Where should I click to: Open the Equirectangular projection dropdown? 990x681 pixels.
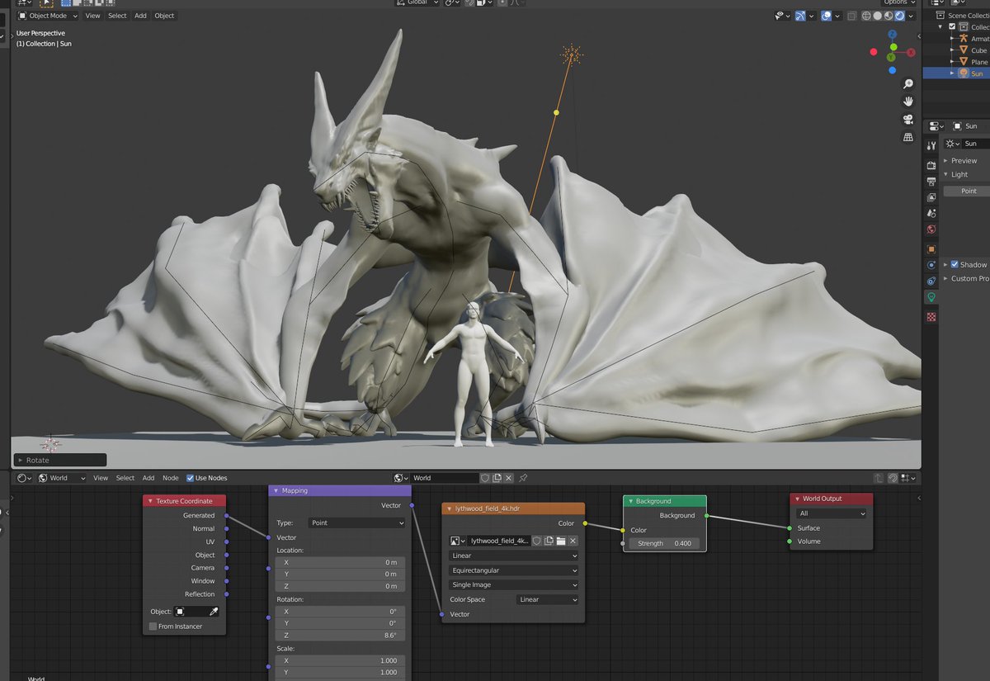point(514,570)
